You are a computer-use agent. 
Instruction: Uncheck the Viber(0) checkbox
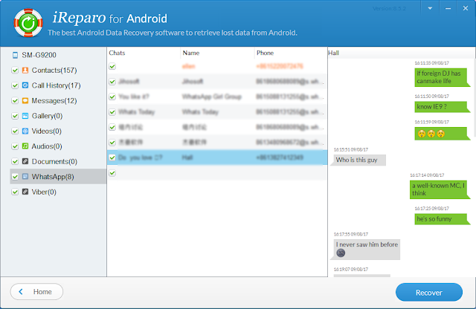15,192
